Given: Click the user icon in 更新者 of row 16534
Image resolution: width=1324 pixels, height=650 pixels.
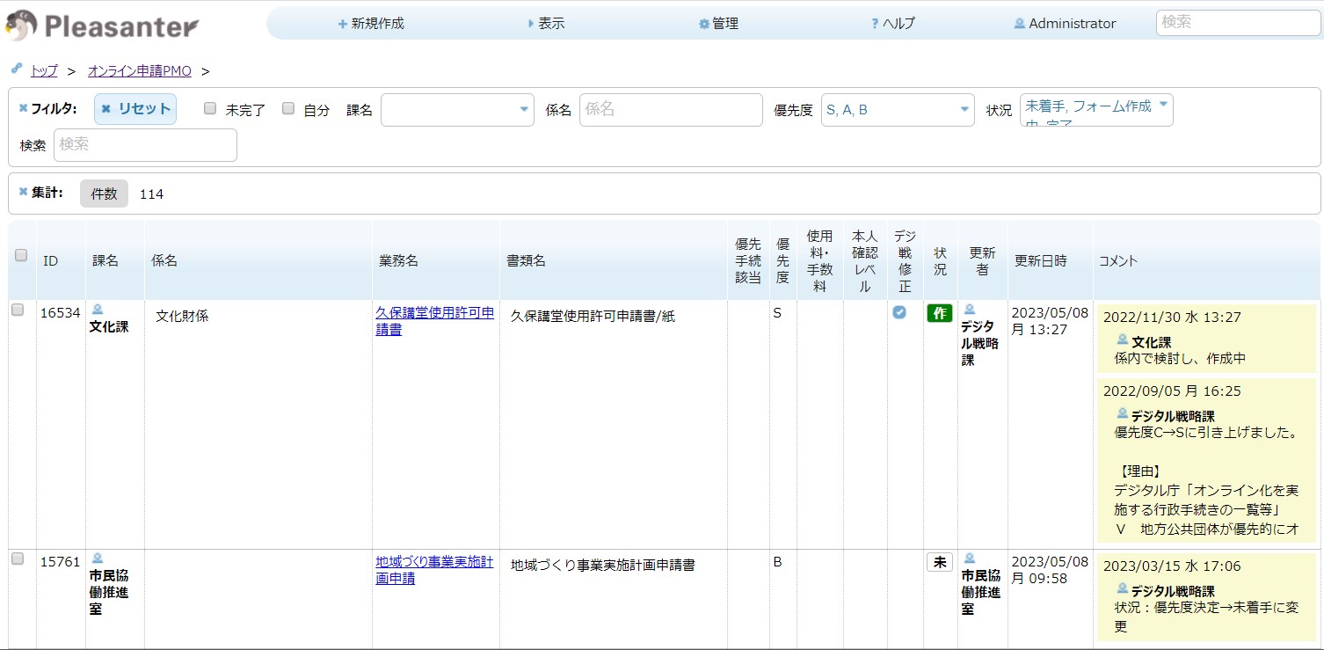Looking at the screenshot, I should tap(970, 310).
